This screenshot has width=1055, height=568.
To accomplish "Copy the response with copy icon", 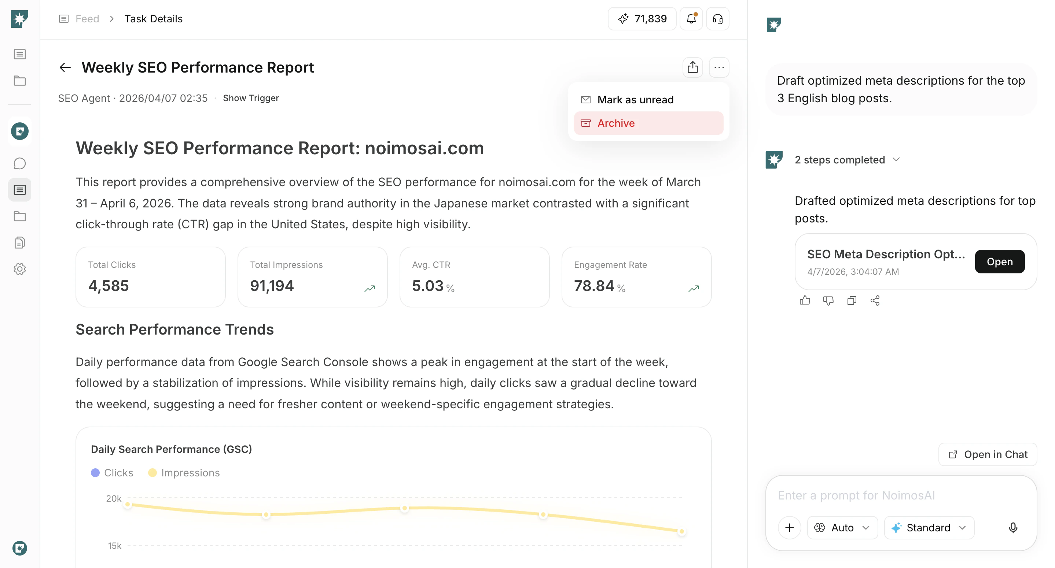I will [x=852, y=300].
